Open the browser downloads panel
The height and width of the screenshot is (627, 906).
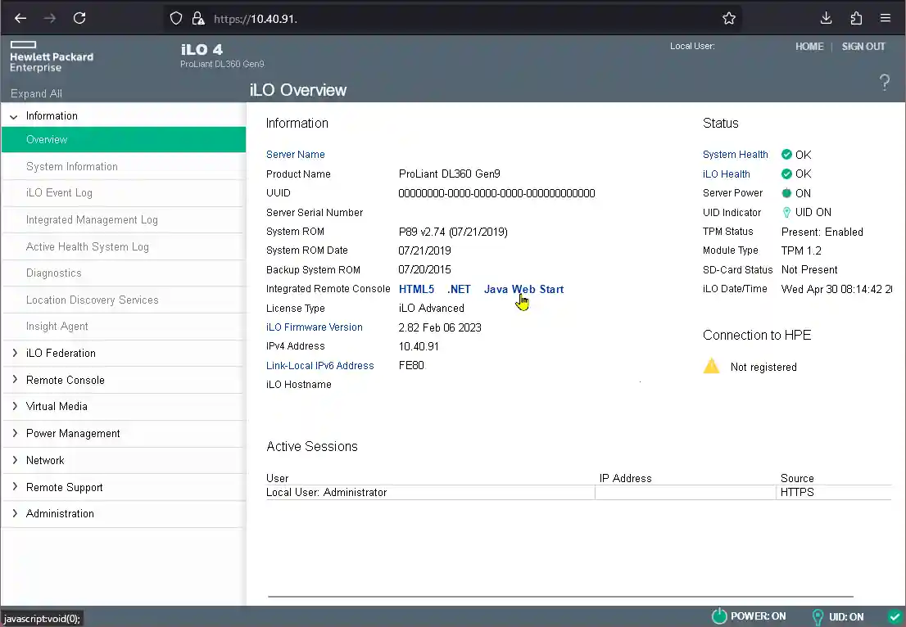[x=827, y=19]
